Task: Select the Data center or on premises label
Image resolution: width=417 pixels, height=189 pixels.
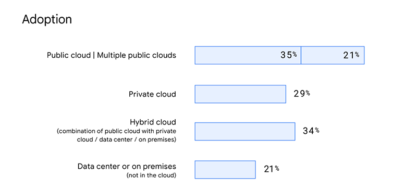Action: point(127,167)
